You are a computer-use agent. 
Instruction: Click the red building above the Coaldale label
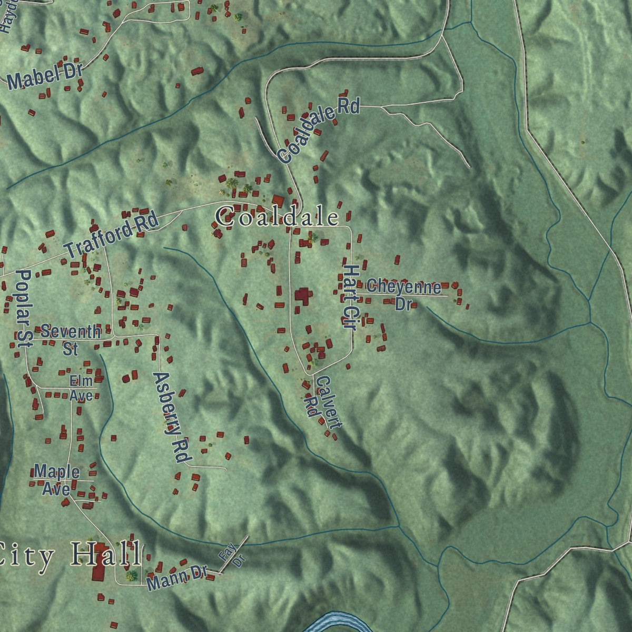coord(278,201)
